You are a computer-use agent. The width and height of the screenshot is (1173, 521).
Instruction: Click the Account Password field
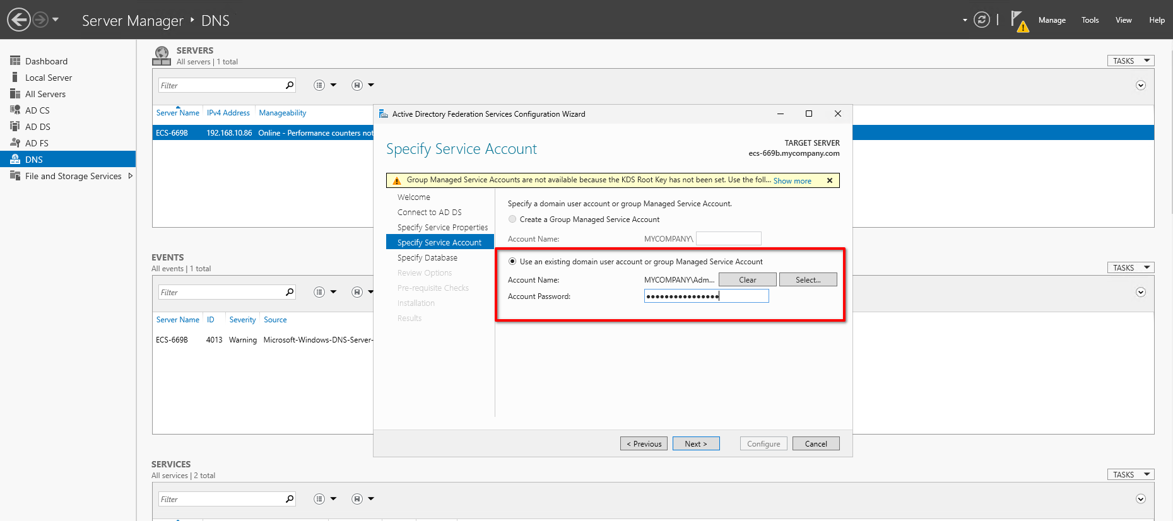click(705, 296)
